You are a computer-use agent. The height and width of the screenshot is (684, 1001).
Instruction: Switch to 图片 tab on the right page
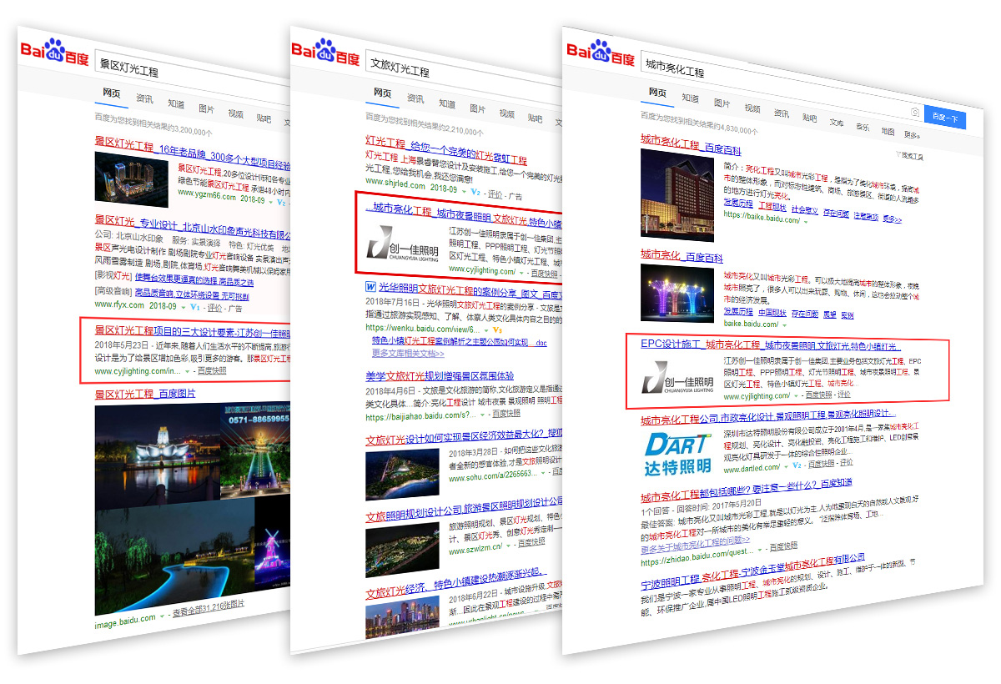[722, 103]
